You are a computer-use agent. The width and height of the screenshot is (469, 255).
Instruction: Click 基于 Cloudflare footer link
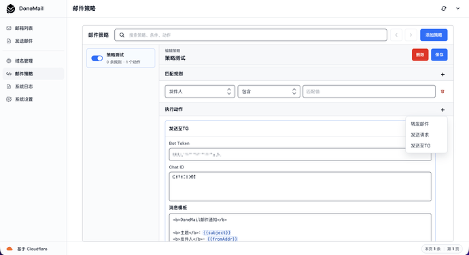(x=32, y=249)
